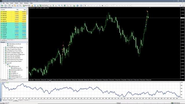Expand EA_Mustang_v_3.3 node

tap(8, 75)
